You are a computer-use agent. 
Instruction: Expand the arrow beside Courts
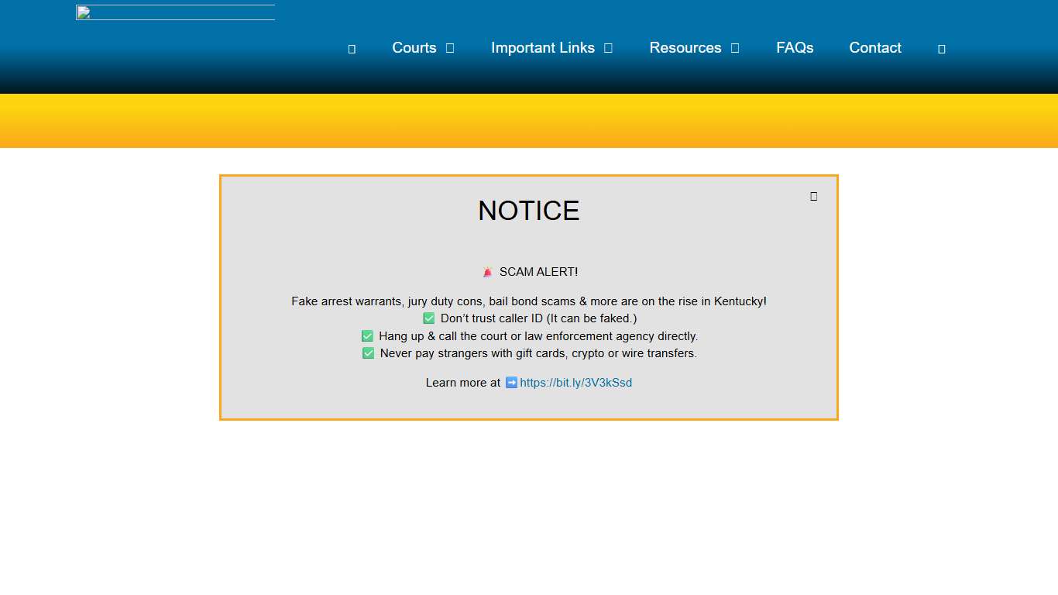click(450, 48)
